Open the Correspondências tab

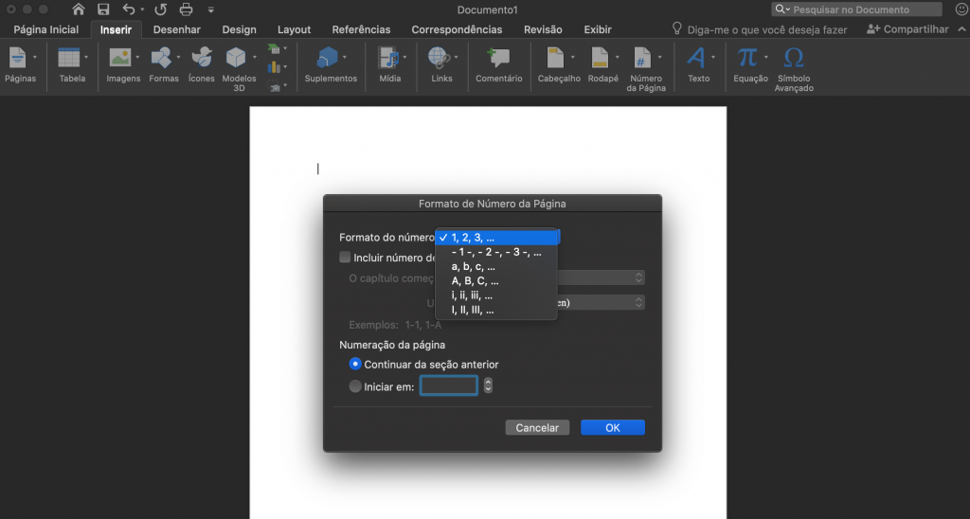457,29
